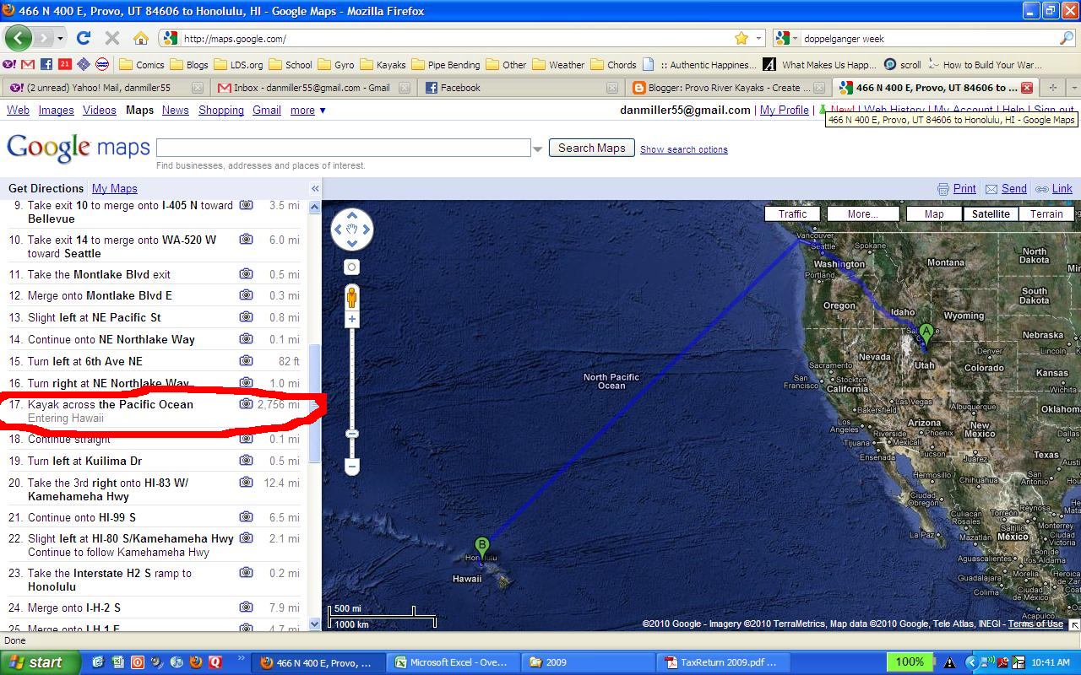Viewport: 1081px width, 675px height.
Task: Switch to Microsoft Excel in taskbar
Action: pyautogui.click(x=452, y=662)
